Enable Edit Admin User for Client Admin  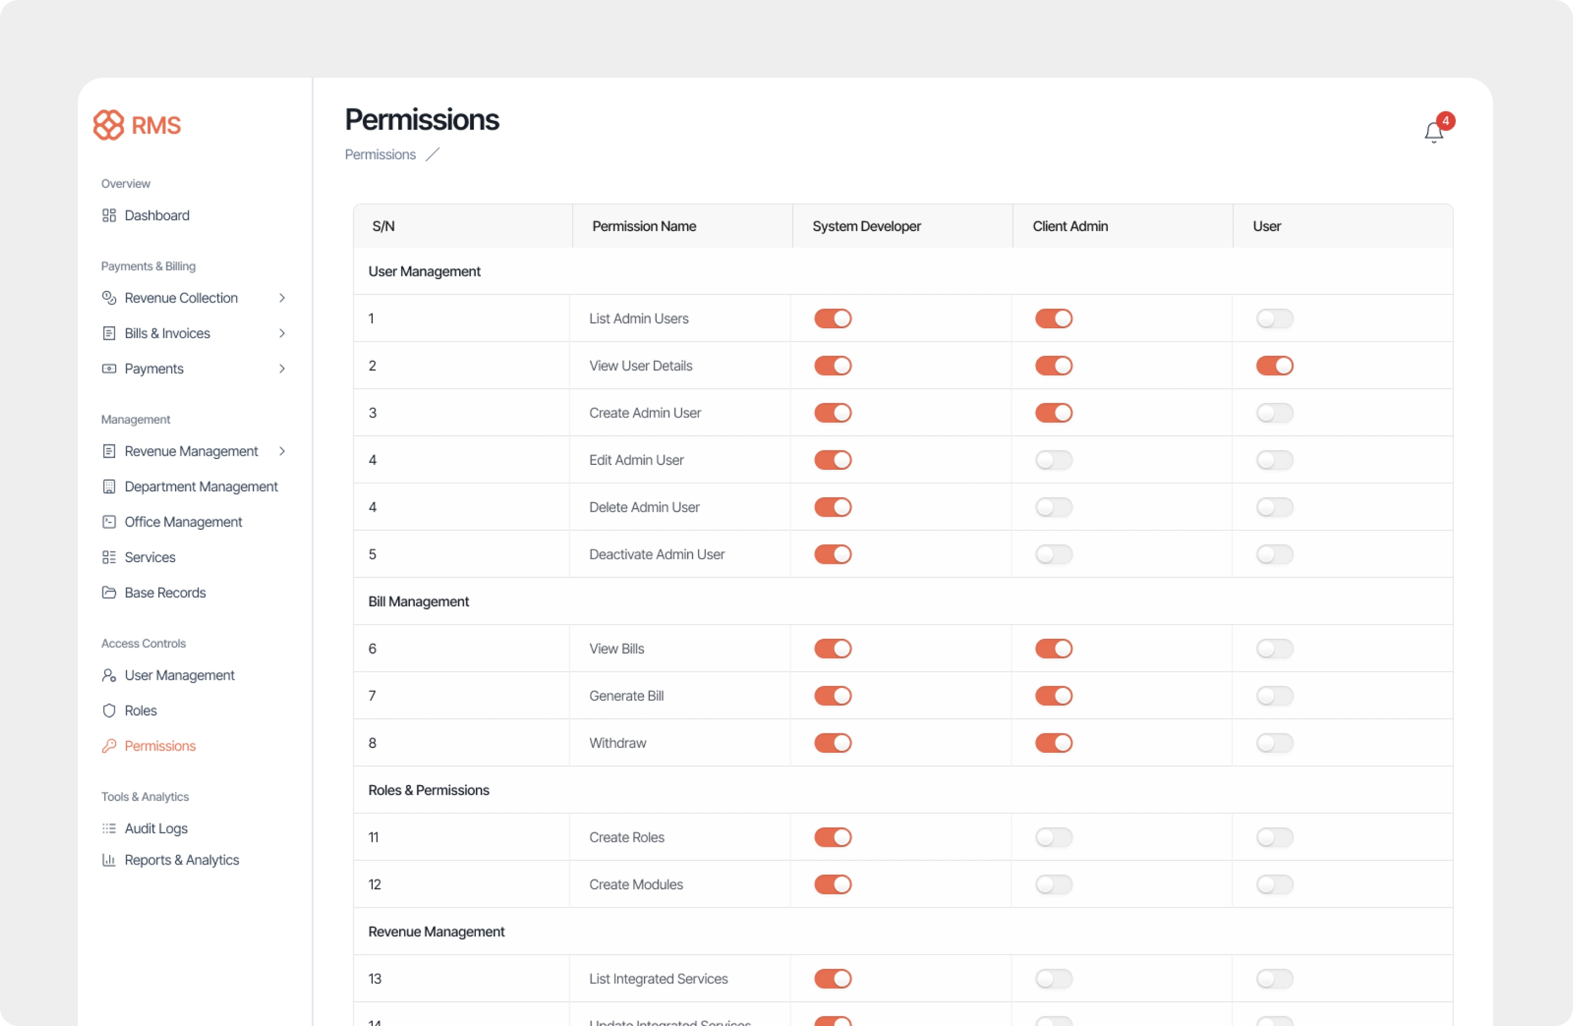click(x=1053, y=460)
